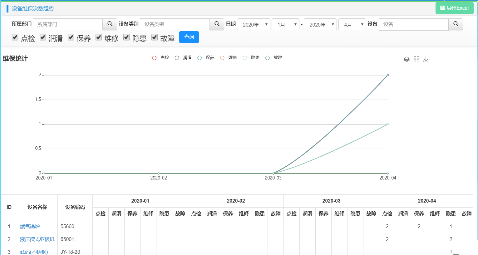Image resolution: width=478 pixels, height=255 pixels.
Task: Click the 导出Excel export button
Action: pyautogui.click(x=454, y=8)
